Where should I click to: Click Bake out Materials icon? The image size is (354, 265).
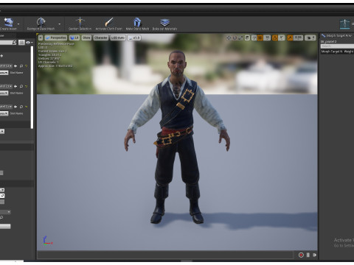click(x=164, y=22)
